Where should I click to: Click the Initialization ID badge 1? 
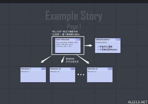[118, 40]
